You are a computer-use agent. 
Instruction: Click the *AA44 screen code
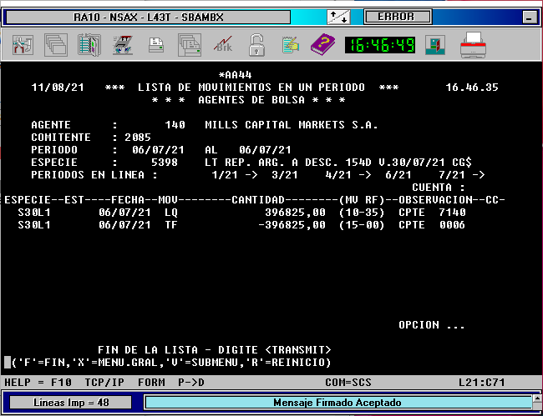235,75
